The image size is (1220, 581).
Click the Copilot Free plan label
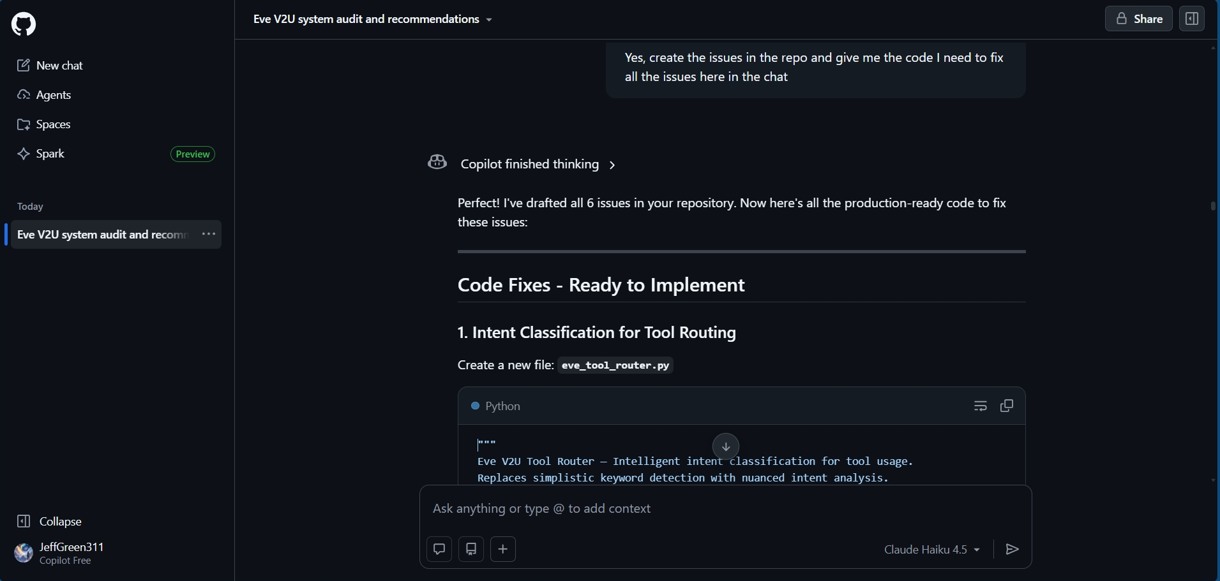[65, 561]
